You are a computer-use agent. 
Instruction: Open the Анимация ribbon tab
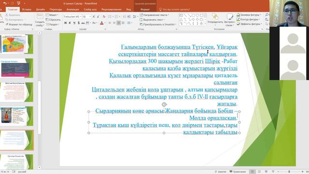(73, 9)
